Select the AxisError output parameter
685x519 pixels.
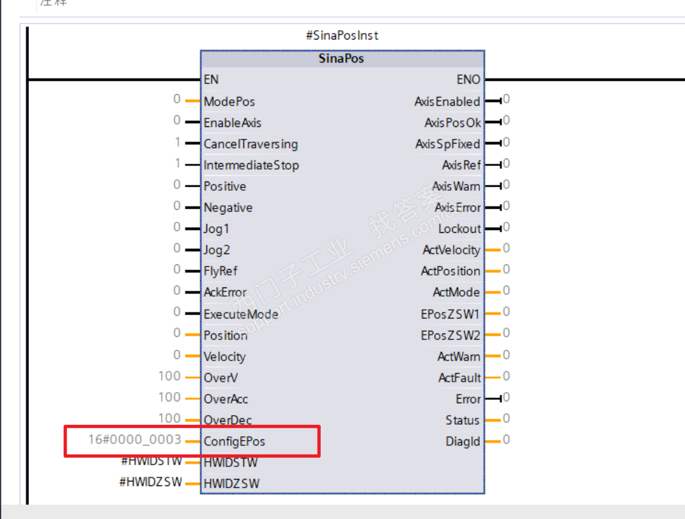[458, 208]
